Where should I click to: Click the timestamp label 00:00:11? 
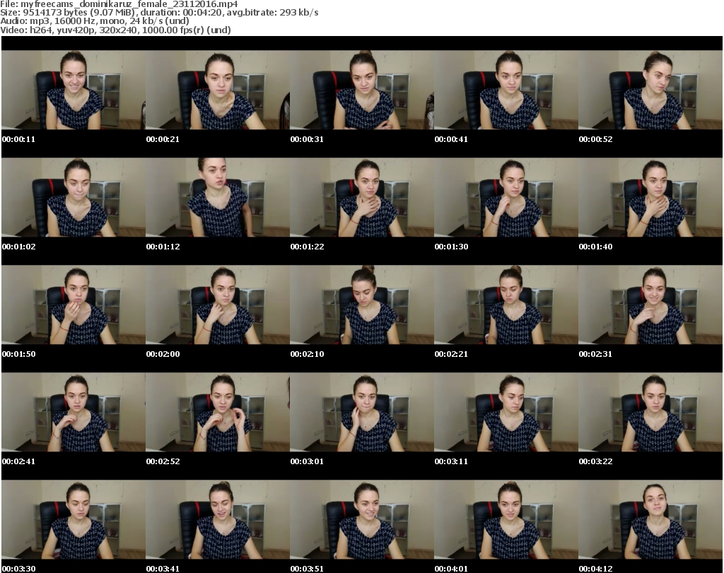[x=18, y=139]
